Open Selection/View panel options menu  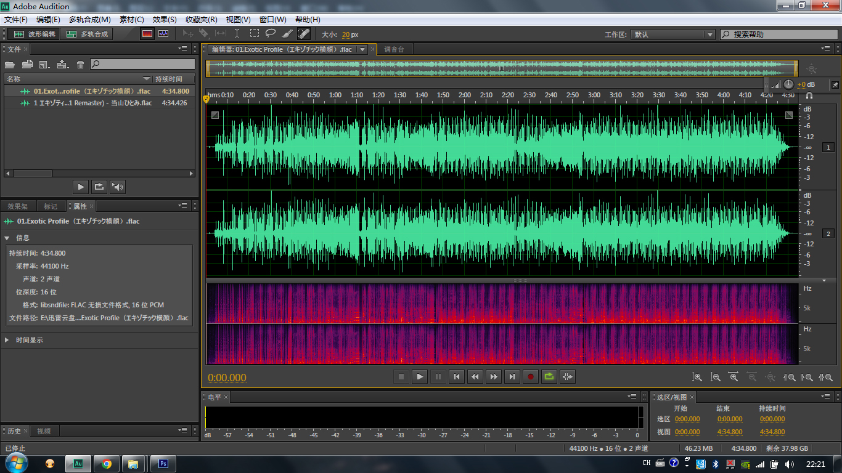point(827,397)
